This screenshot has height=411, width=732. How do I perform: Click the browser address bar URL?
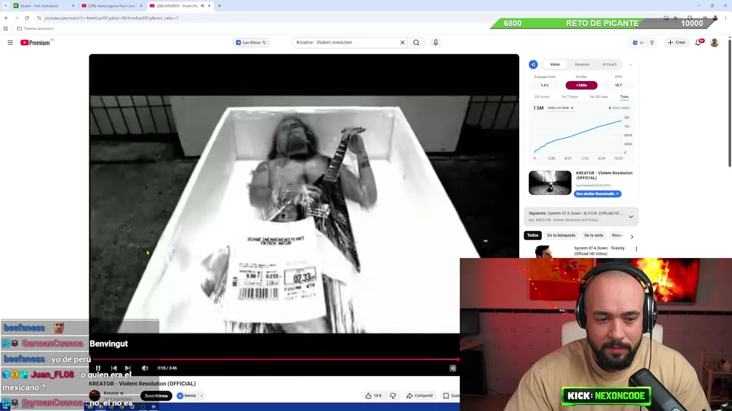pyautogui.click(x=112, y=18)
